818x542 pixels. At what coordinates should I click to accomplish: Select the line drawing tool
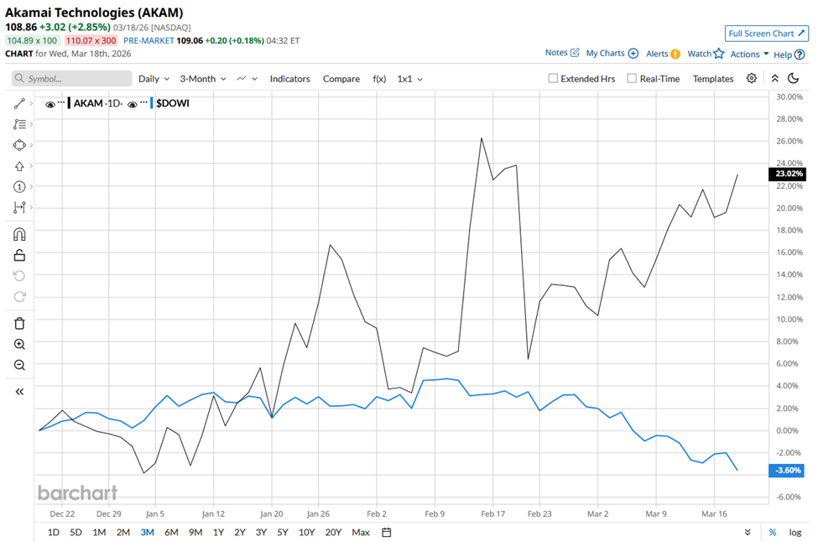point(19,103)
